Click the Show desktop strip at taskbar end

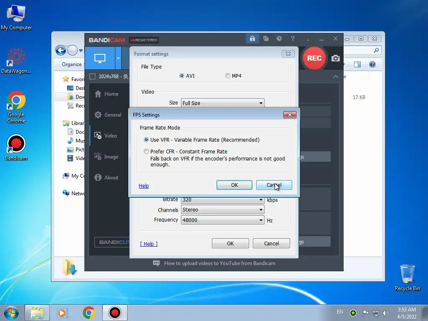[425, 313]
